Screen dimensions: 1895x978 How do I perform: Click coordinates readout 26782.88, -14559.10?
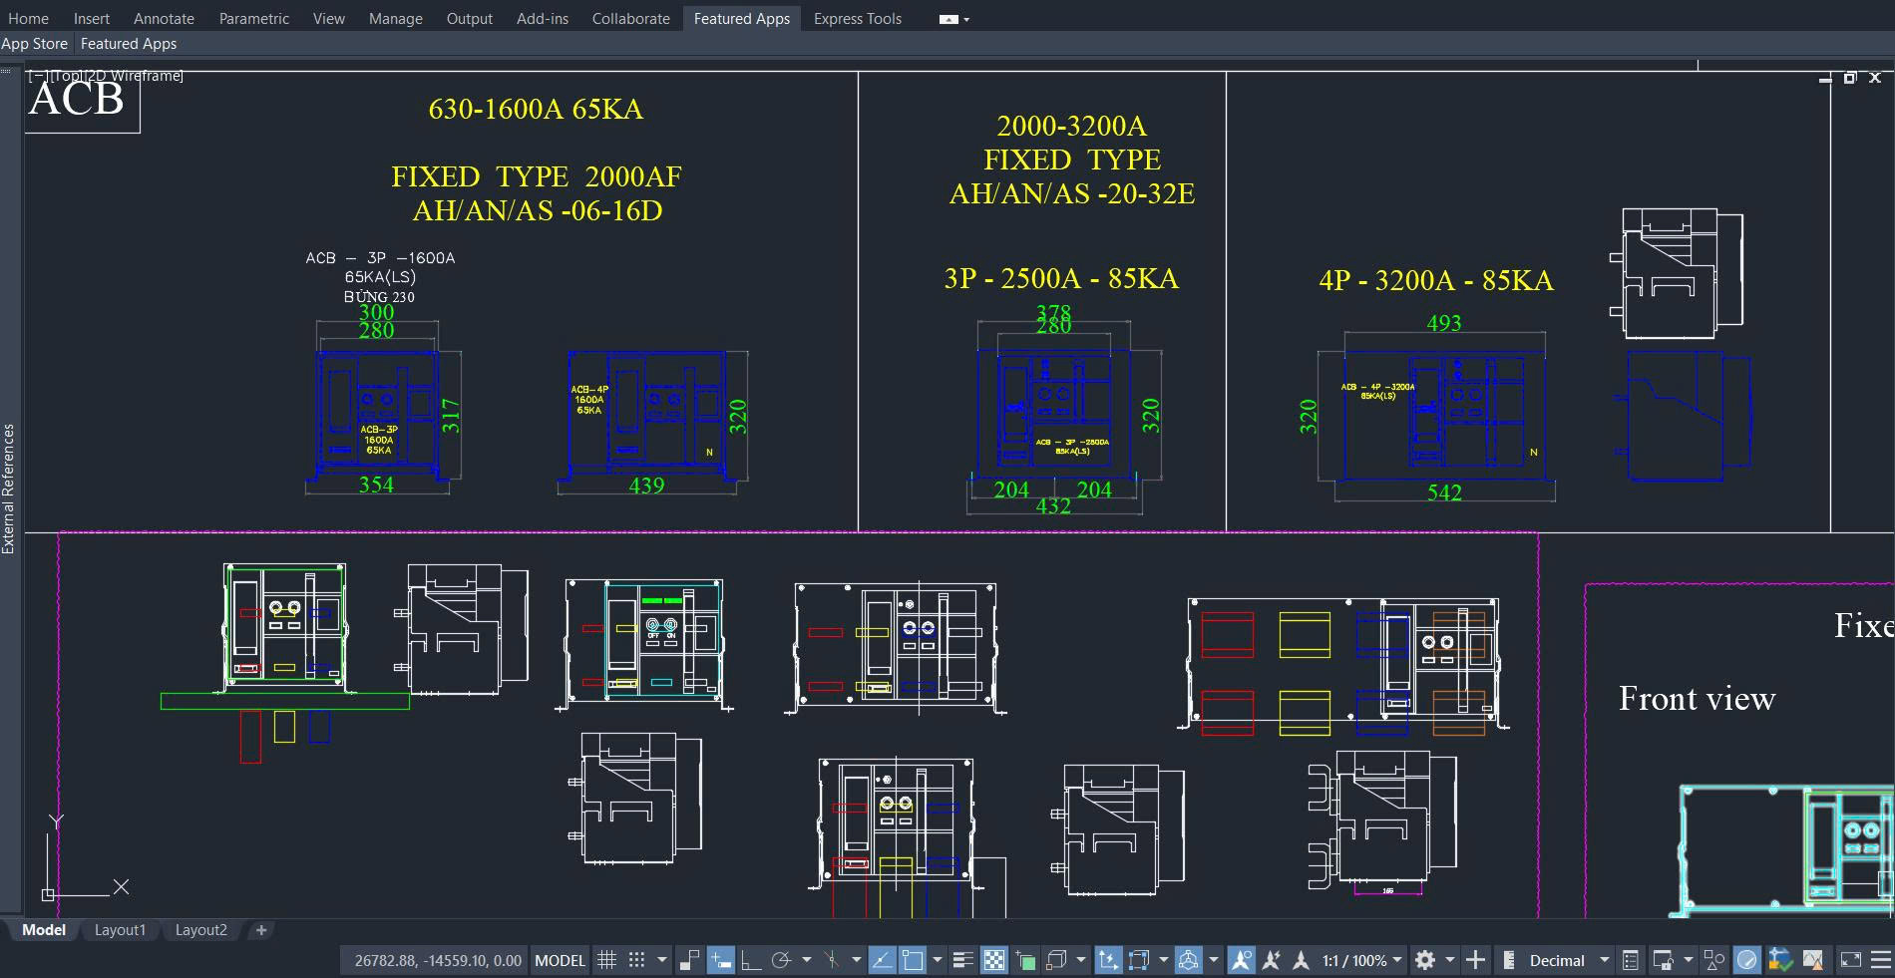pos(438,960)
